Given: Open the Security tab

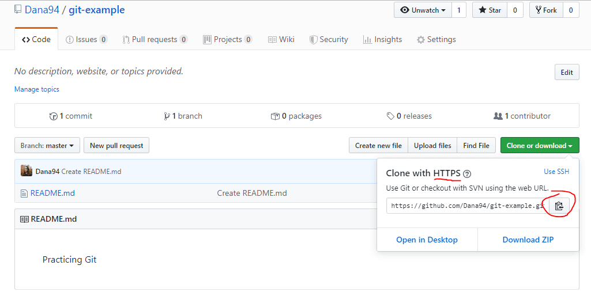Looking at the screenshot, I should click(329, 40).
